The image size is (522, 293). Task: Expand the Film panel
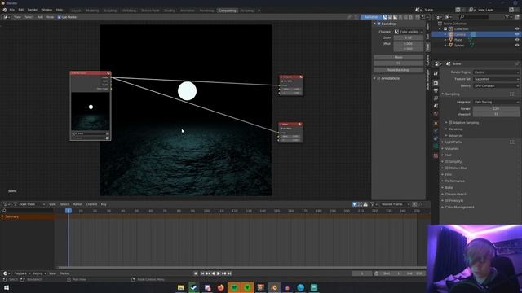[x=448, y=174]
